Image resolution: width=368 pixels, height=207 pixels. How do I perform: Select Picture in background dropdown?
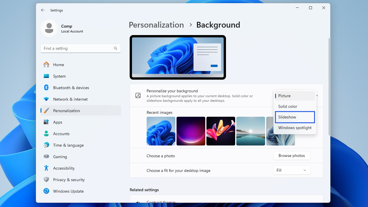click(295, 96)
